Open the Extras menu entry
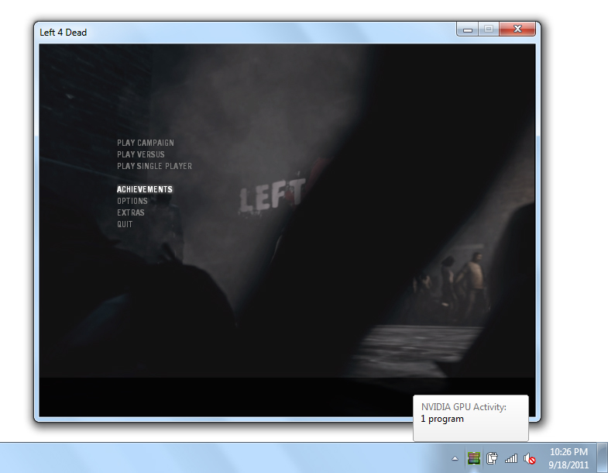This screenshot has width=608, height=473. tap(131, 212)
